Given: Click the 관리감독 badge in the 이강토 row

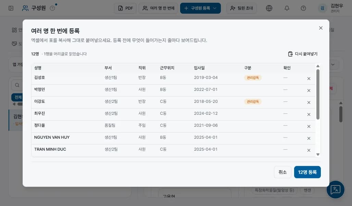Looking at the screenshot, I should pyautogui.click(x=253, y=102).
